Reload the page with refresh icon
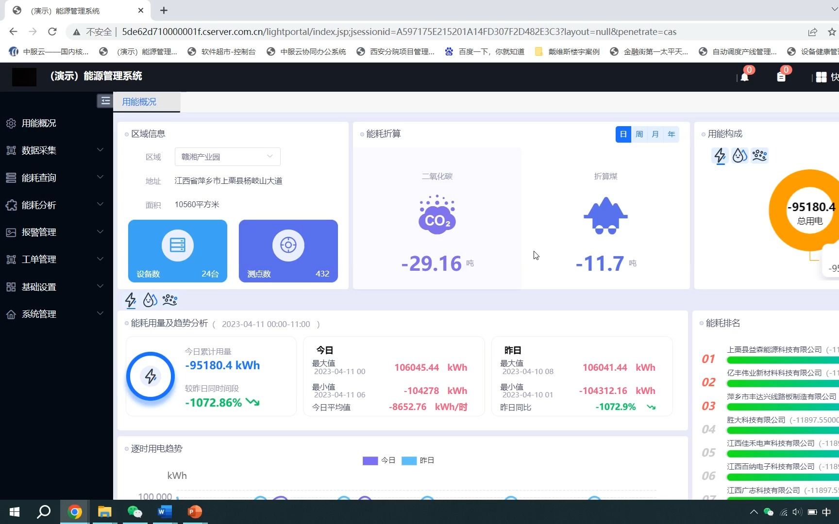 [x=52, y=32]
